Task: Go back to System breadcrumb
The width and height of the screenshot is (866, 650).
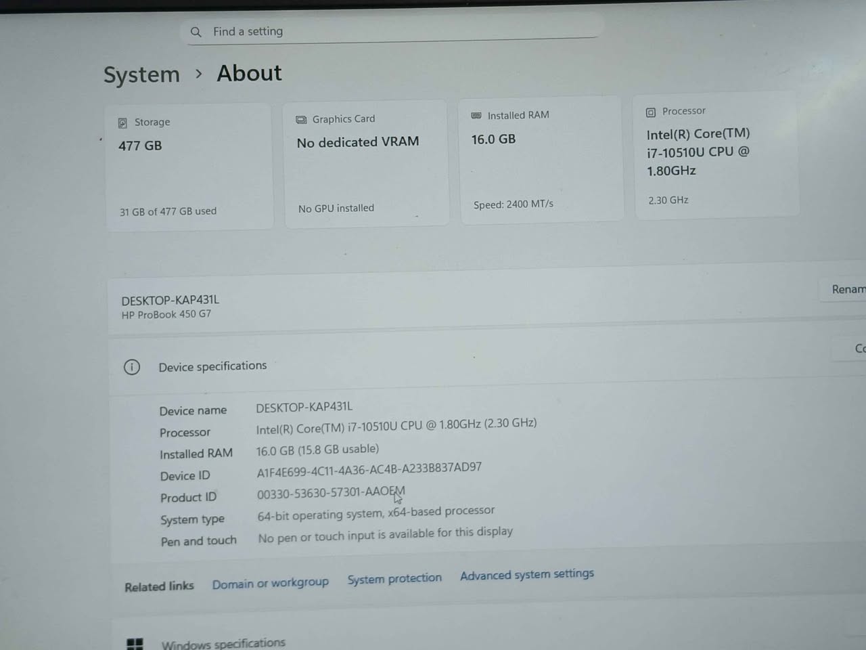Action: pos(141,74)
